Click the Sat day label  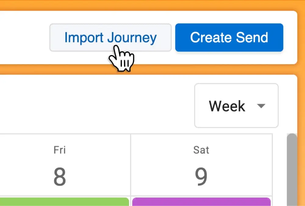point(201,150)
